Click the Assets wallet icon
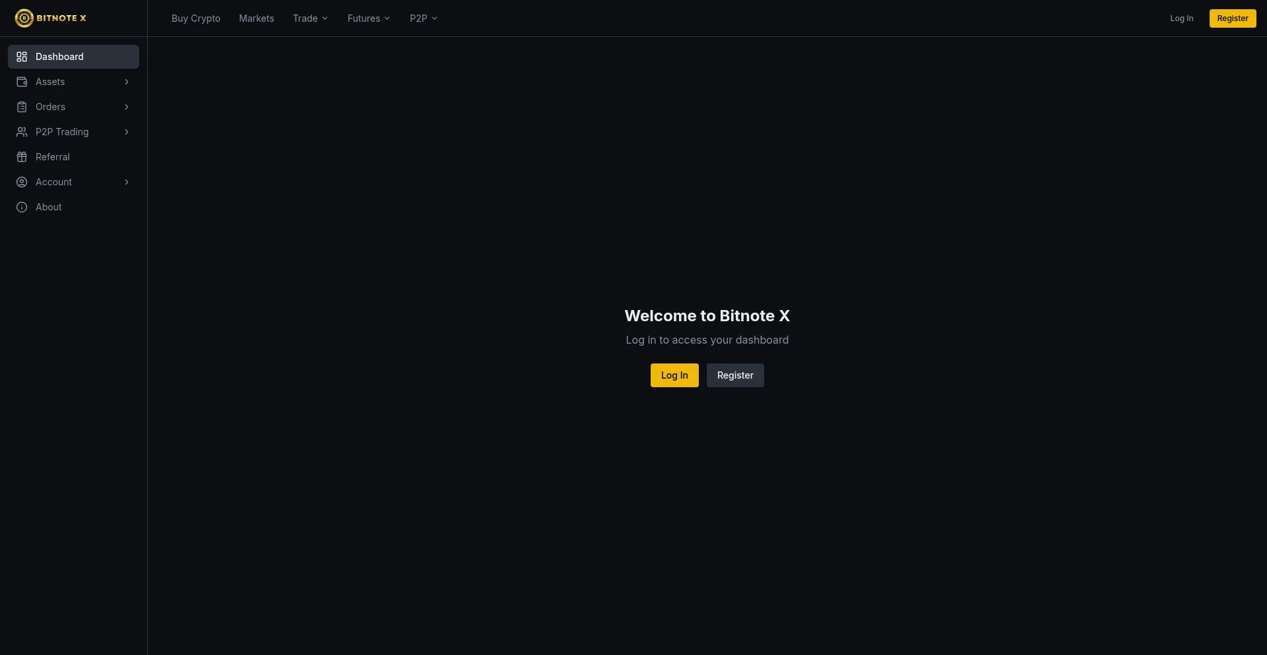Viewport: 1267px width, 655px height. 22,82
